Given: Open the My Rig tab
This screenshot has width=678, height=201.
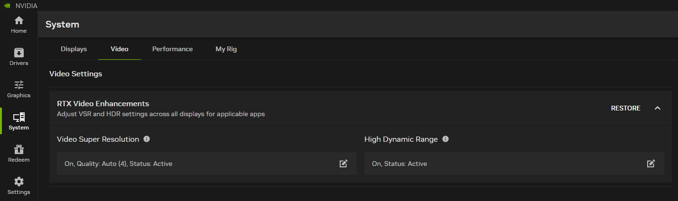Looking at the screenshot, I should point(226,49).
